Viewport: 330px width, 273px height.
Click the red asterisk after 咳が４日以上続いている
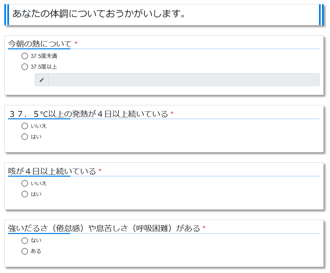[100, 171]
